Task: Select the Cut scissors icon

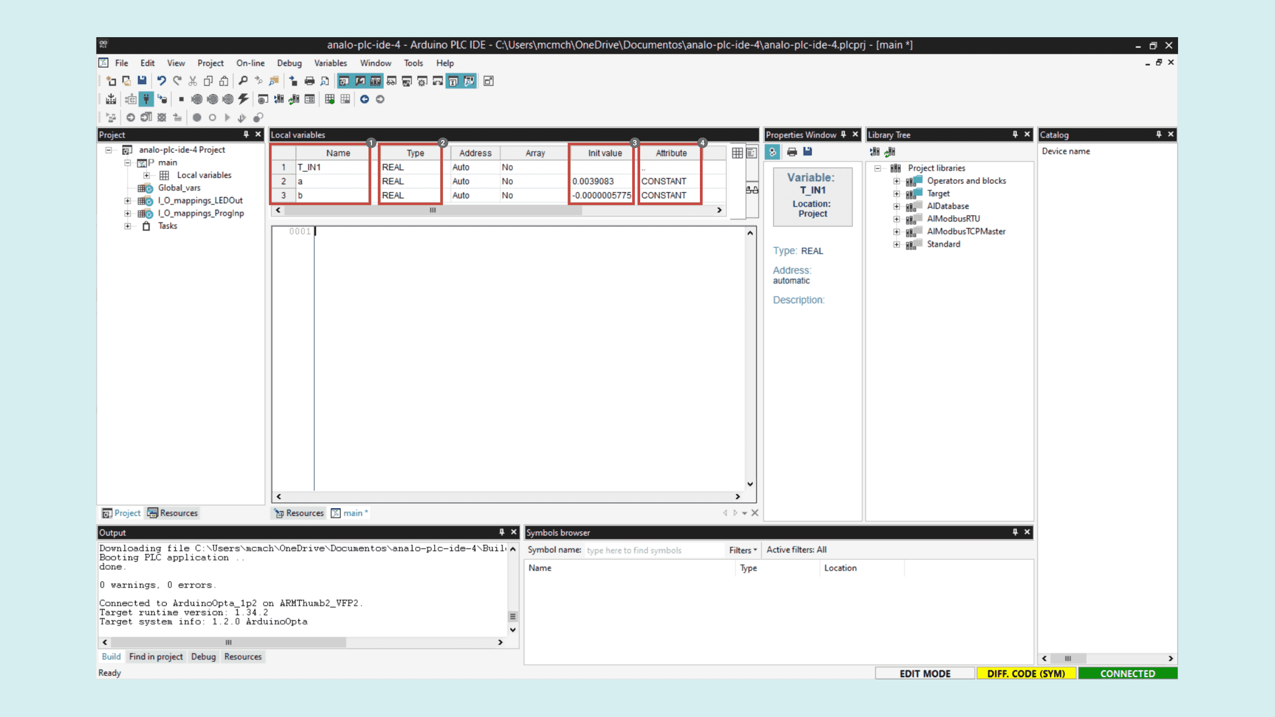Action: (x=193, y=81)
